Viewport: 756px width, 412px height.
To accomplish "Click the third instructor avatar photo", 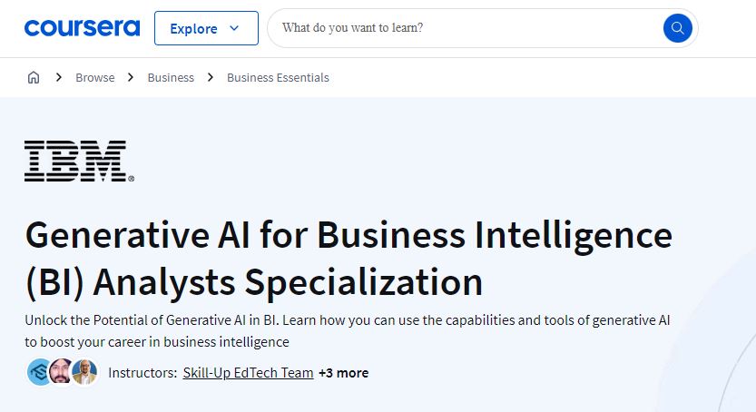I will click(x=85, y=372).
